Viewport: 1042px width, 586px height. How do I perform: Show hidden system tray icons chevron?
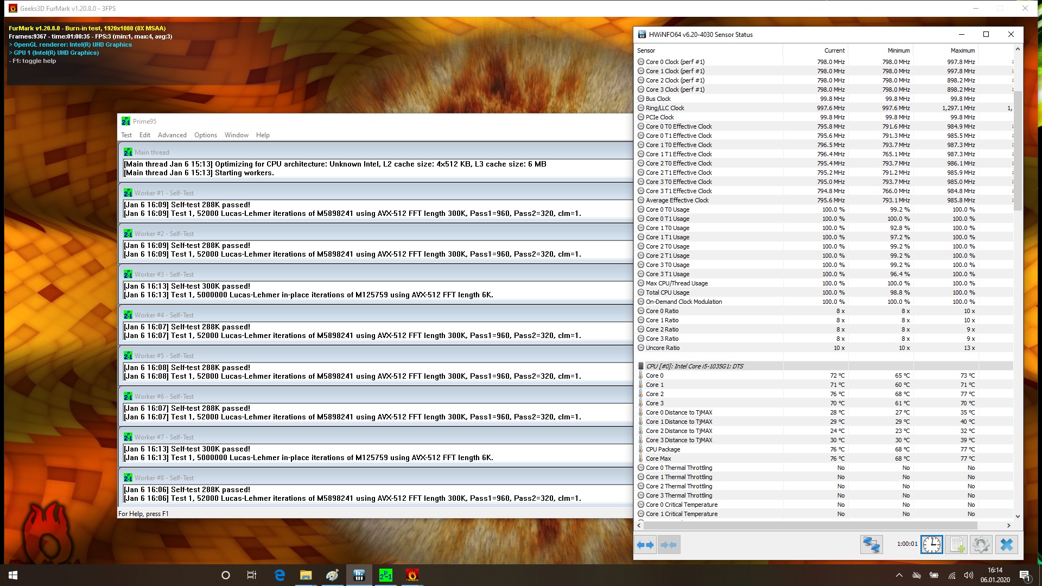pyautogui.click(x=899, y=575)
